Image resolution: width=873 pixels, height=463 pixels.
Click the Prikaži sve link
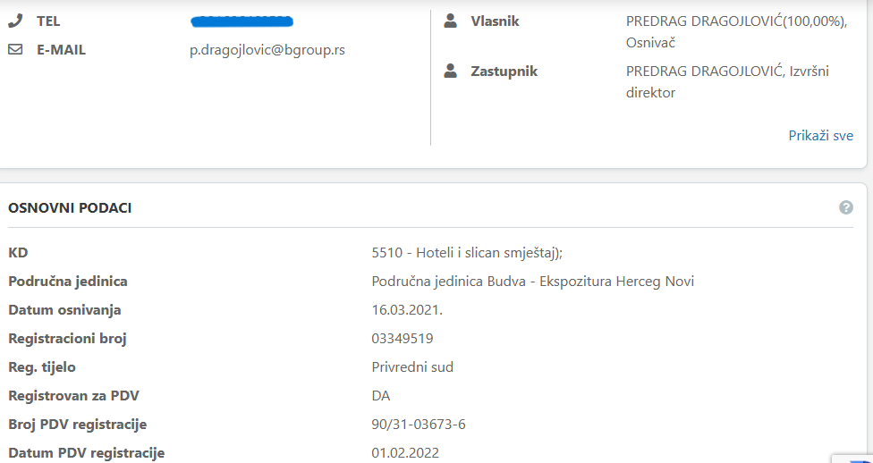click(820, 136)
